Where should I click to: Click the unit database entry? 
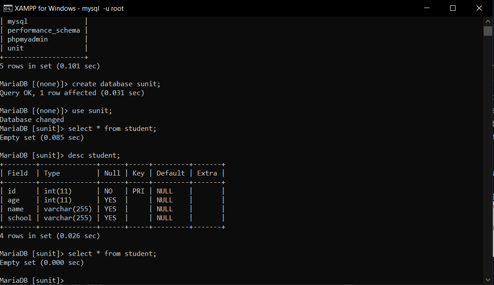(15, 48)
